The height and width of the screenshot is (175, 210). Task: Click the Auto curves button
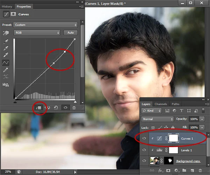click(71, 33)
